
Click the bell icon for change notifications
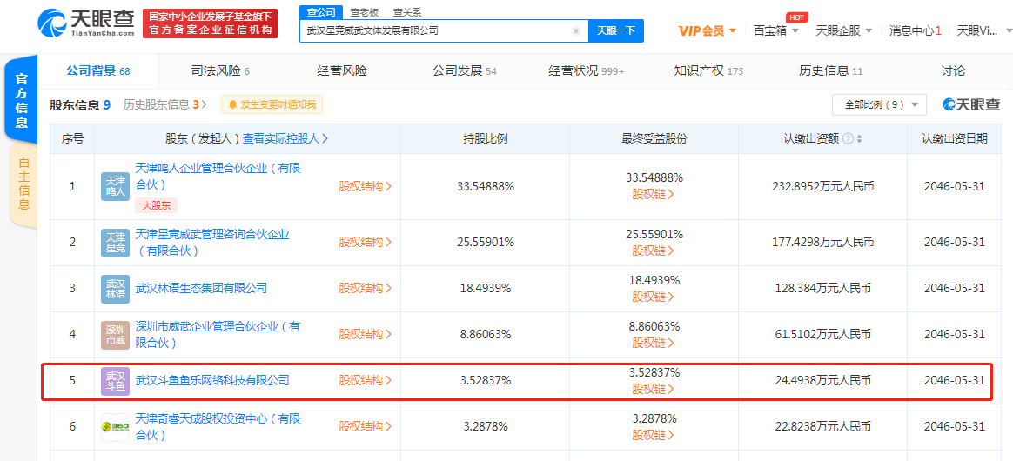tap(232, 105)
